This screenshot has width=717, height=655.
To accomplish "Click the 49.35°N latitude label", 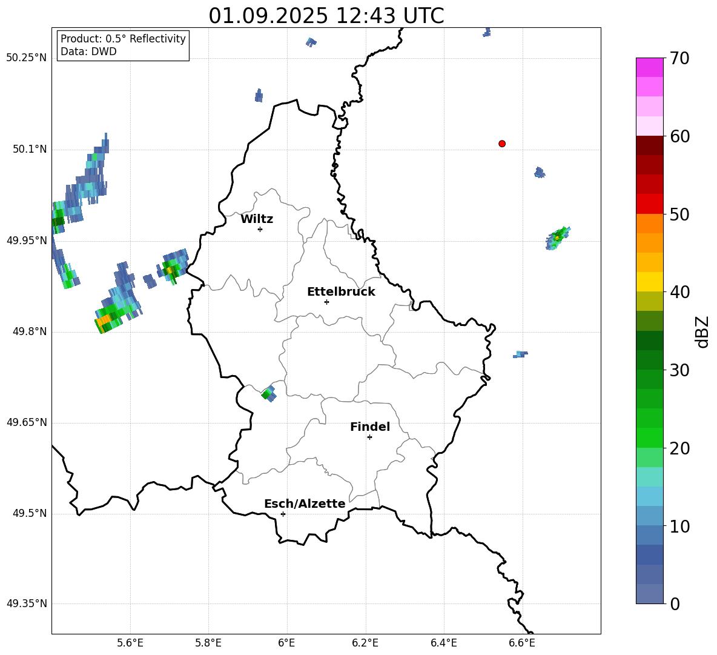I will point(27,603).
